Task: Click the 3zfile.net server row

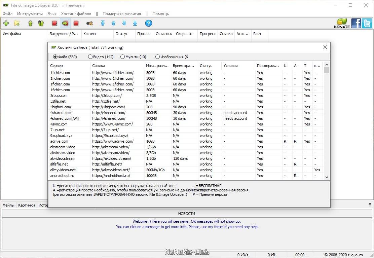Action: (x=186, y=101)
